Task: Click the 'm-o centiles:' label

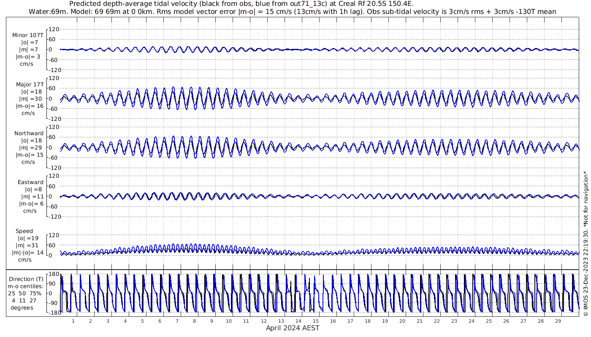Action: [x=26, y=286]
